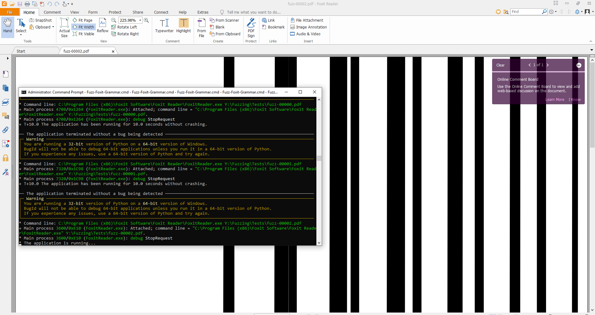Open the Security lock side panel
Screen dimensions: 595x315
tap(6, 158)
